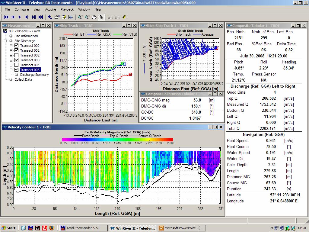Open the Window menu
The height and width of the screenshot is (232, 309).
tap(84, 9)
